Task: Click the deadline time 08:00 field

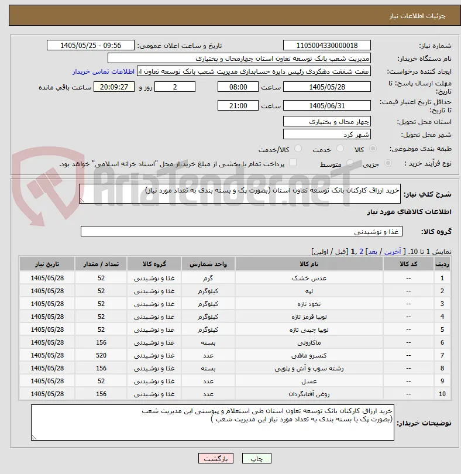Action: point(238,87)
